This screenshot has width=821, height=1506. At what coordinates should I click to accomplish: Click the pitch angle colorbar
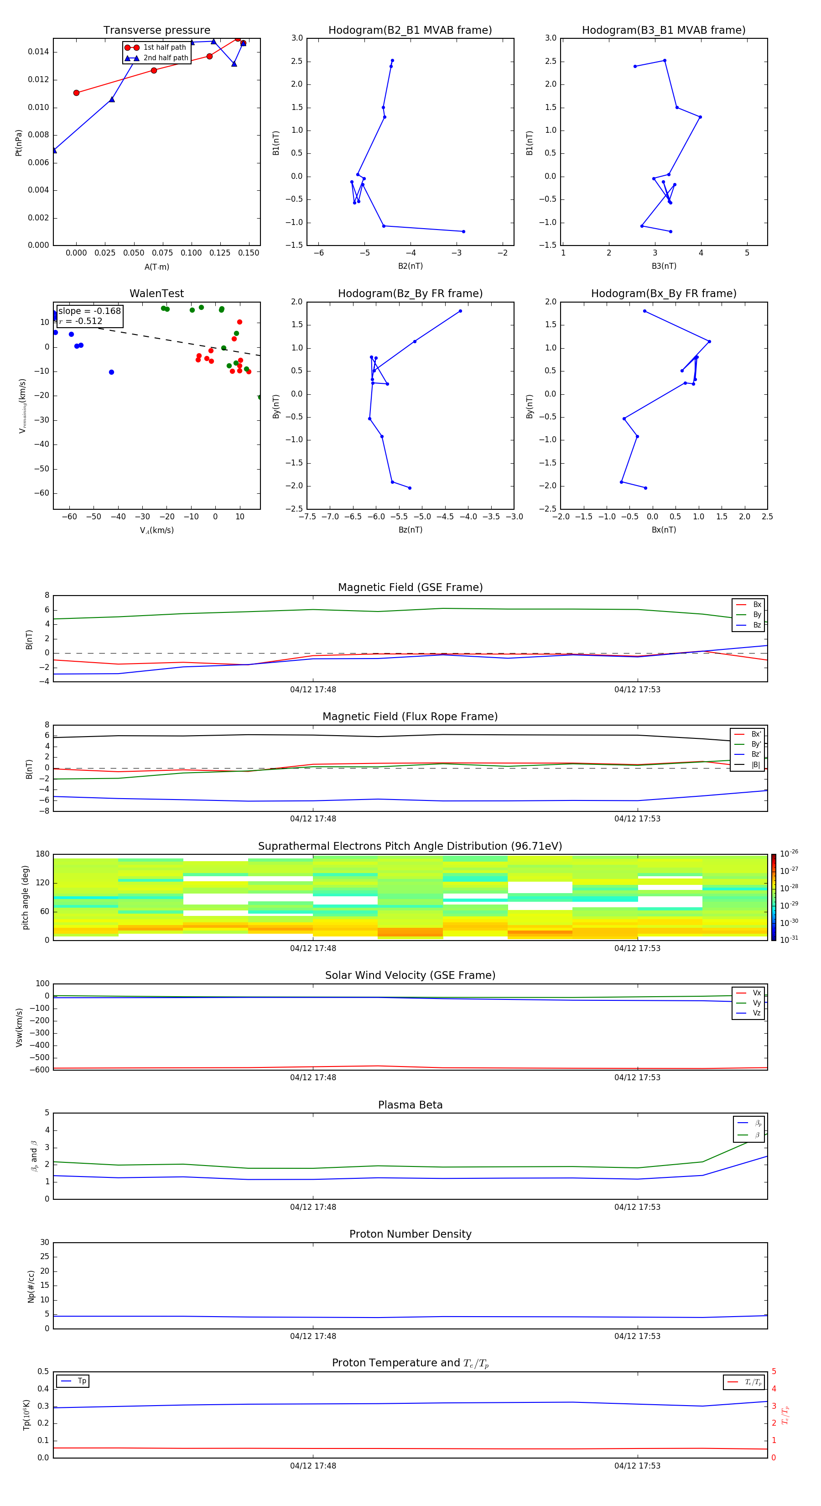tap(774, 897)
